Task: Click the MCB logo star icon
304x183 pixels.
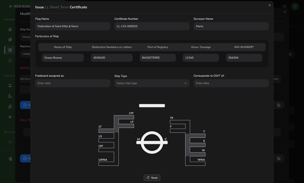Action: [11, 6]
